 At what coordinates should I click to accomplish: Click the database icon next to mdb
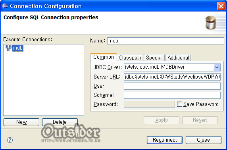8,48
